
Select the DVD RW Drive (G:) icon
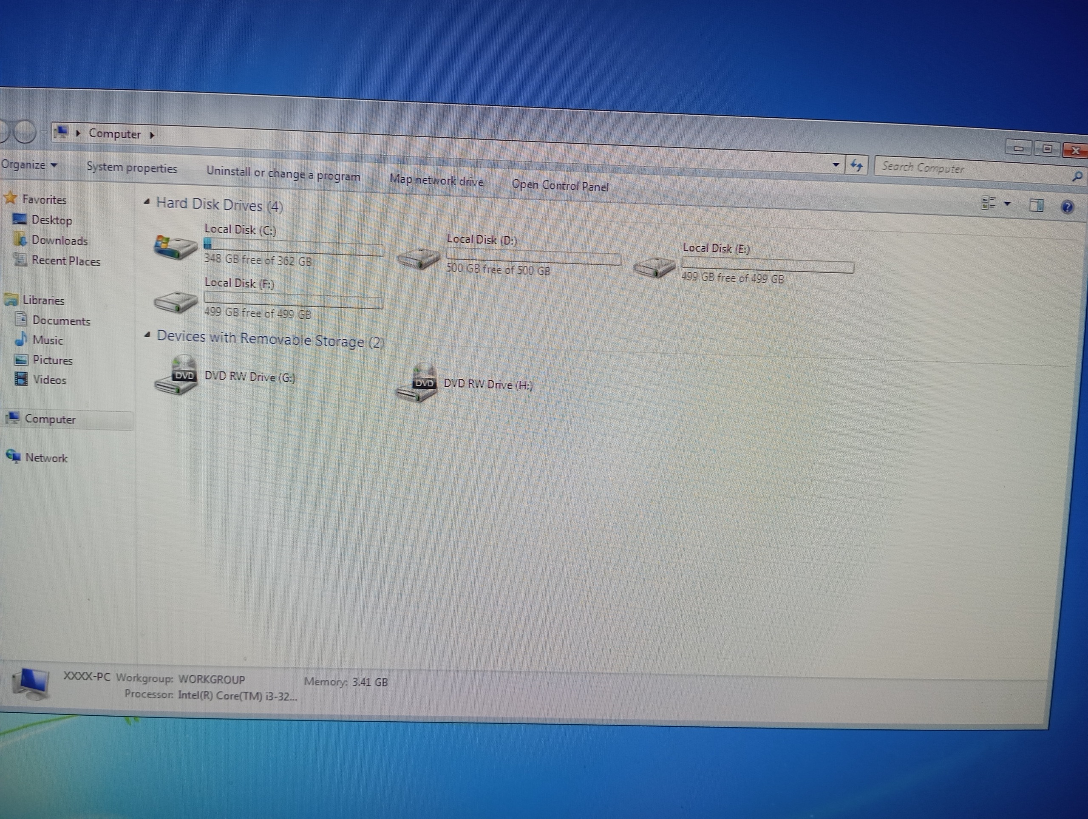(x=176, y=375)
